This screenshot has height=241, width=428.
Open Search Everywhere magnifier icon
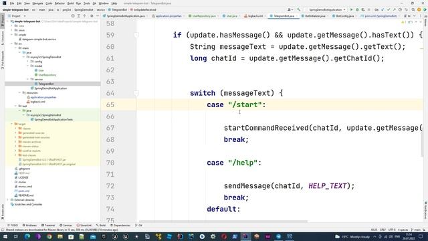pos(413,9)
